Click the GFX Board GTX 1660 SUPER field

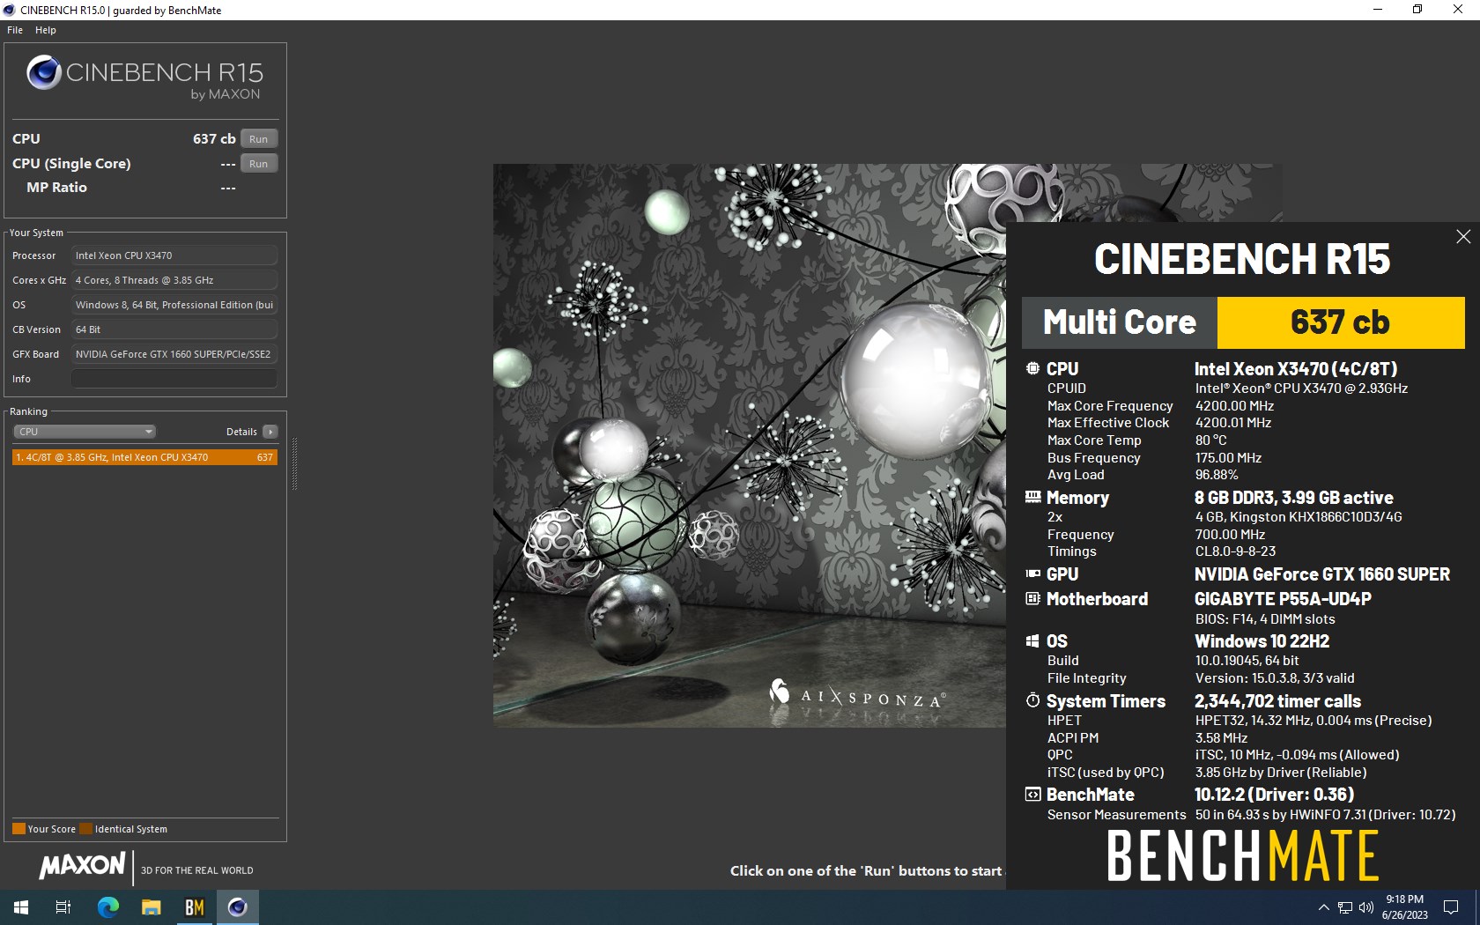coord(174,354)
